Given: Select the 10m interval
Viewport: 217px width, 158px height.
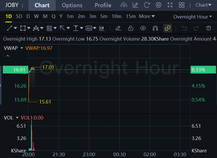Looking at the screenshot, I should 116,16.
